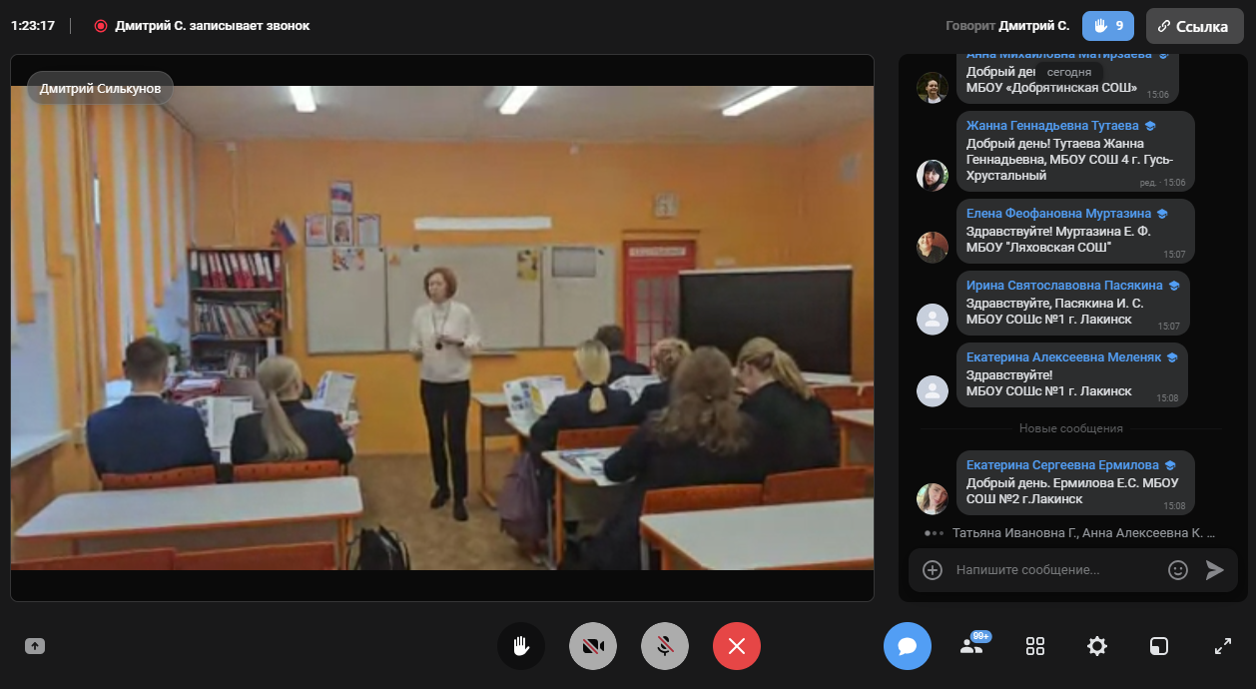Enable picture-in-picture mini window
Image resolution: width=1256 pixels, height=689 pixels.
(1158, 646)
